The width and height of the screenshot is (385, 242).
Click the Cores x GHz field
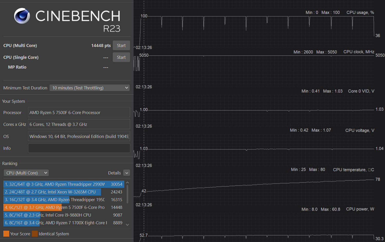pos(79,124)
